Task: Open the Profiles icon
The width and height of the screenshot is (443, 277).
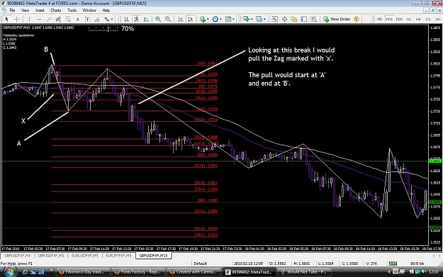Action: 259,19
